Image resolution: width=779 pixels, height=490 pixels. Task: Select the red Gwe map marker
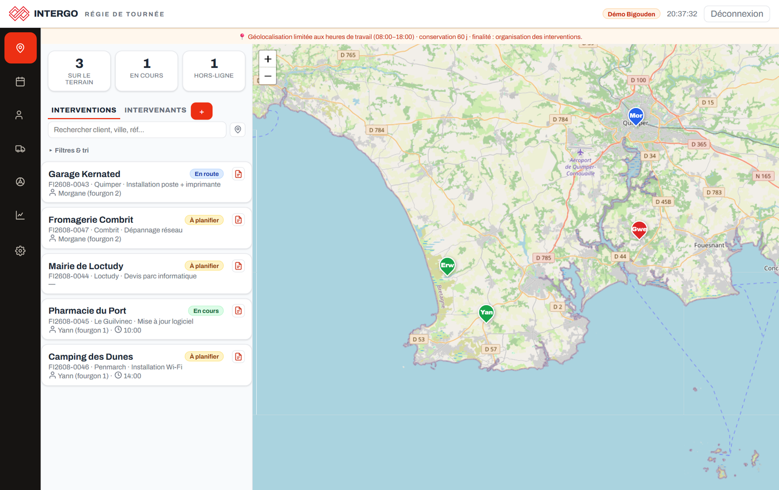[639, 230]
